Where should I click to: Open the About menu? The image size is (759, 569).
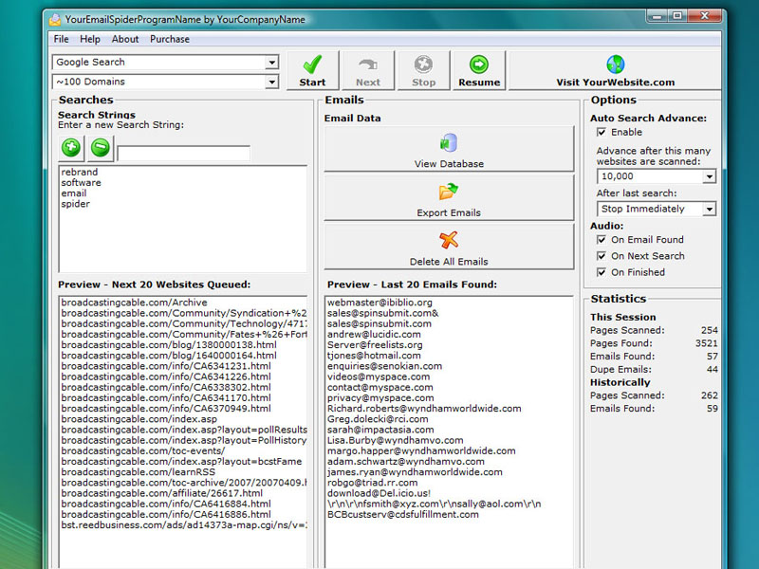(125, 39)
